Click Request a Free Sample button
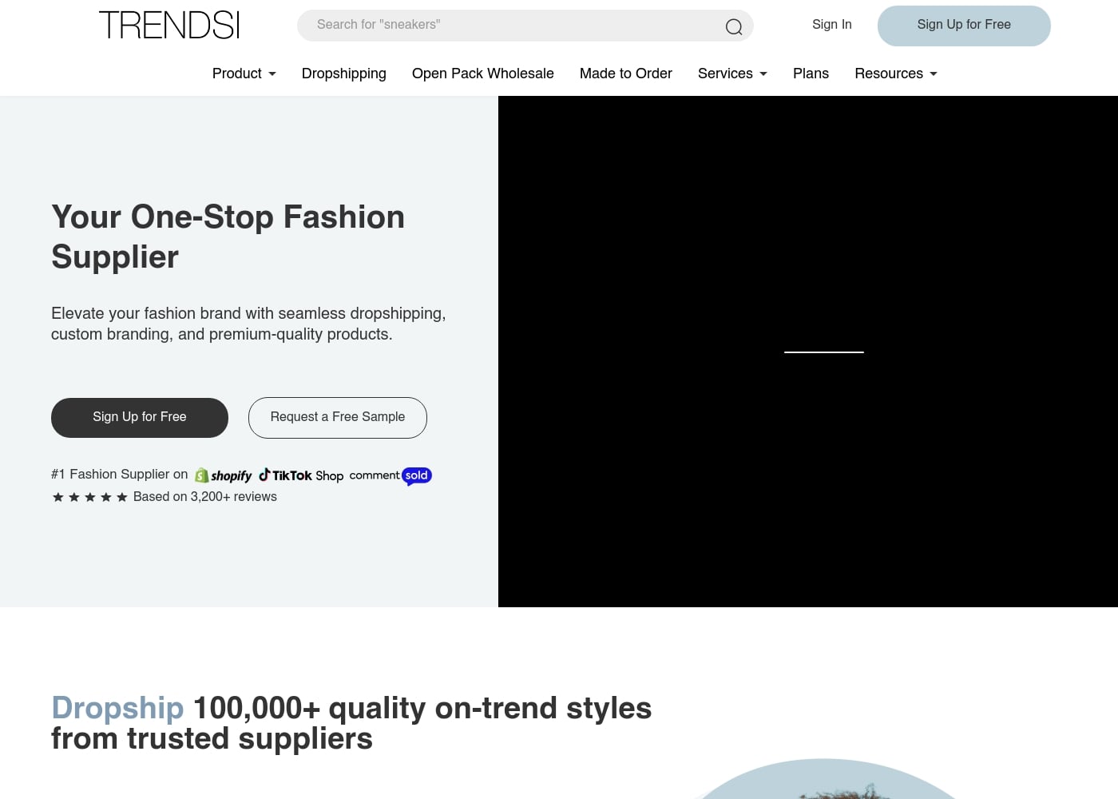Viewport: 1118px width, 799px height. click(337, 417)
